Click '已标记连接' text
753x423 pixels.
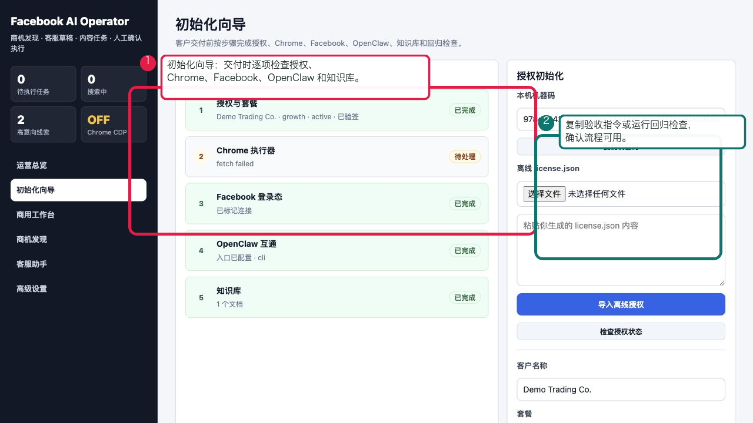pos(234,211)
